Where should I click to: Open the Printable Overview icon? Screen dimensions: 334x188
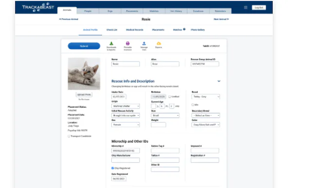(127, 43)
